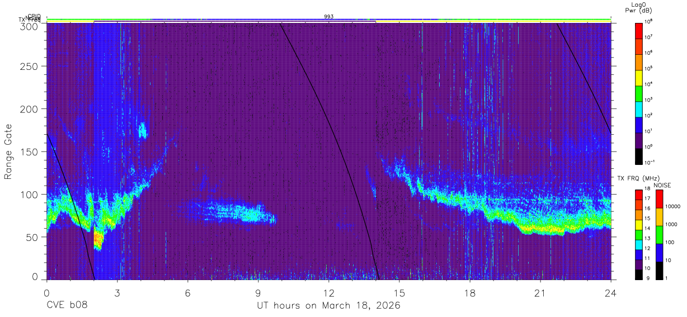Click the black bottom segment of Lag0 Pwr colorbar
The width and height of the screenshot is (687, 317).
tap(639, 155)
